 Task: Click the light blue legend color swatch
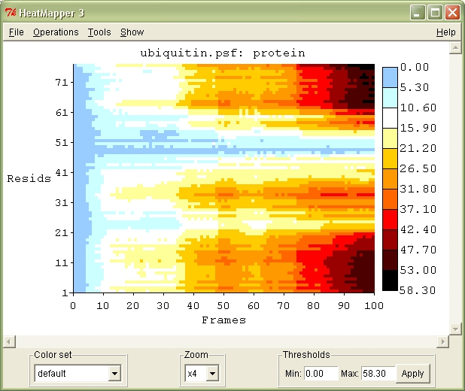coord(390,77)
